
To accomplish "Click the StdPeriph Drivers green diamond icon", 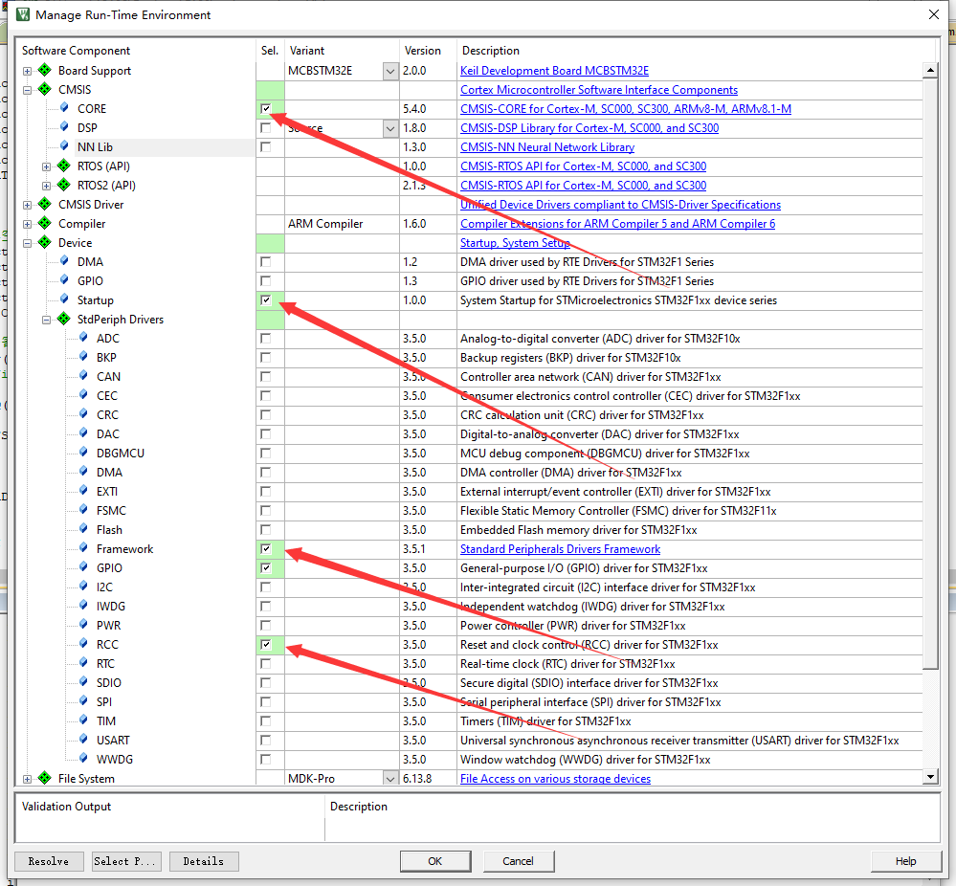I will 63,319.
